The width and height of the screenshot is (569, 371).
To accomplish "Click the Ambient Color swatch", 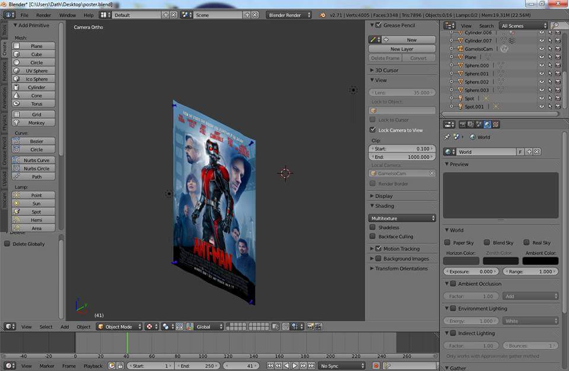I will click(x=540, y=261).
